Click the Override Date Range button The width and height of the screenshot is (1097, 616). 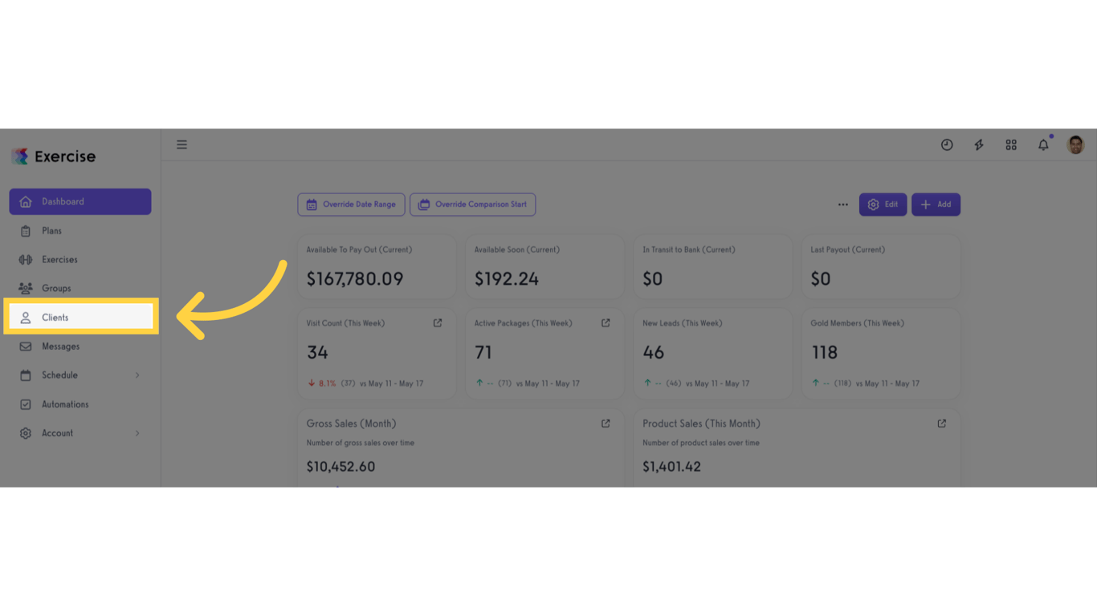coord(351,204)
